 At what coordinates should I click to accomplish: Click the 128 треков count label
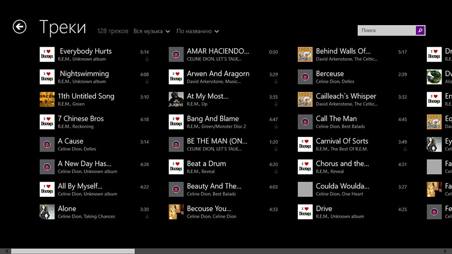coord(112,31)
